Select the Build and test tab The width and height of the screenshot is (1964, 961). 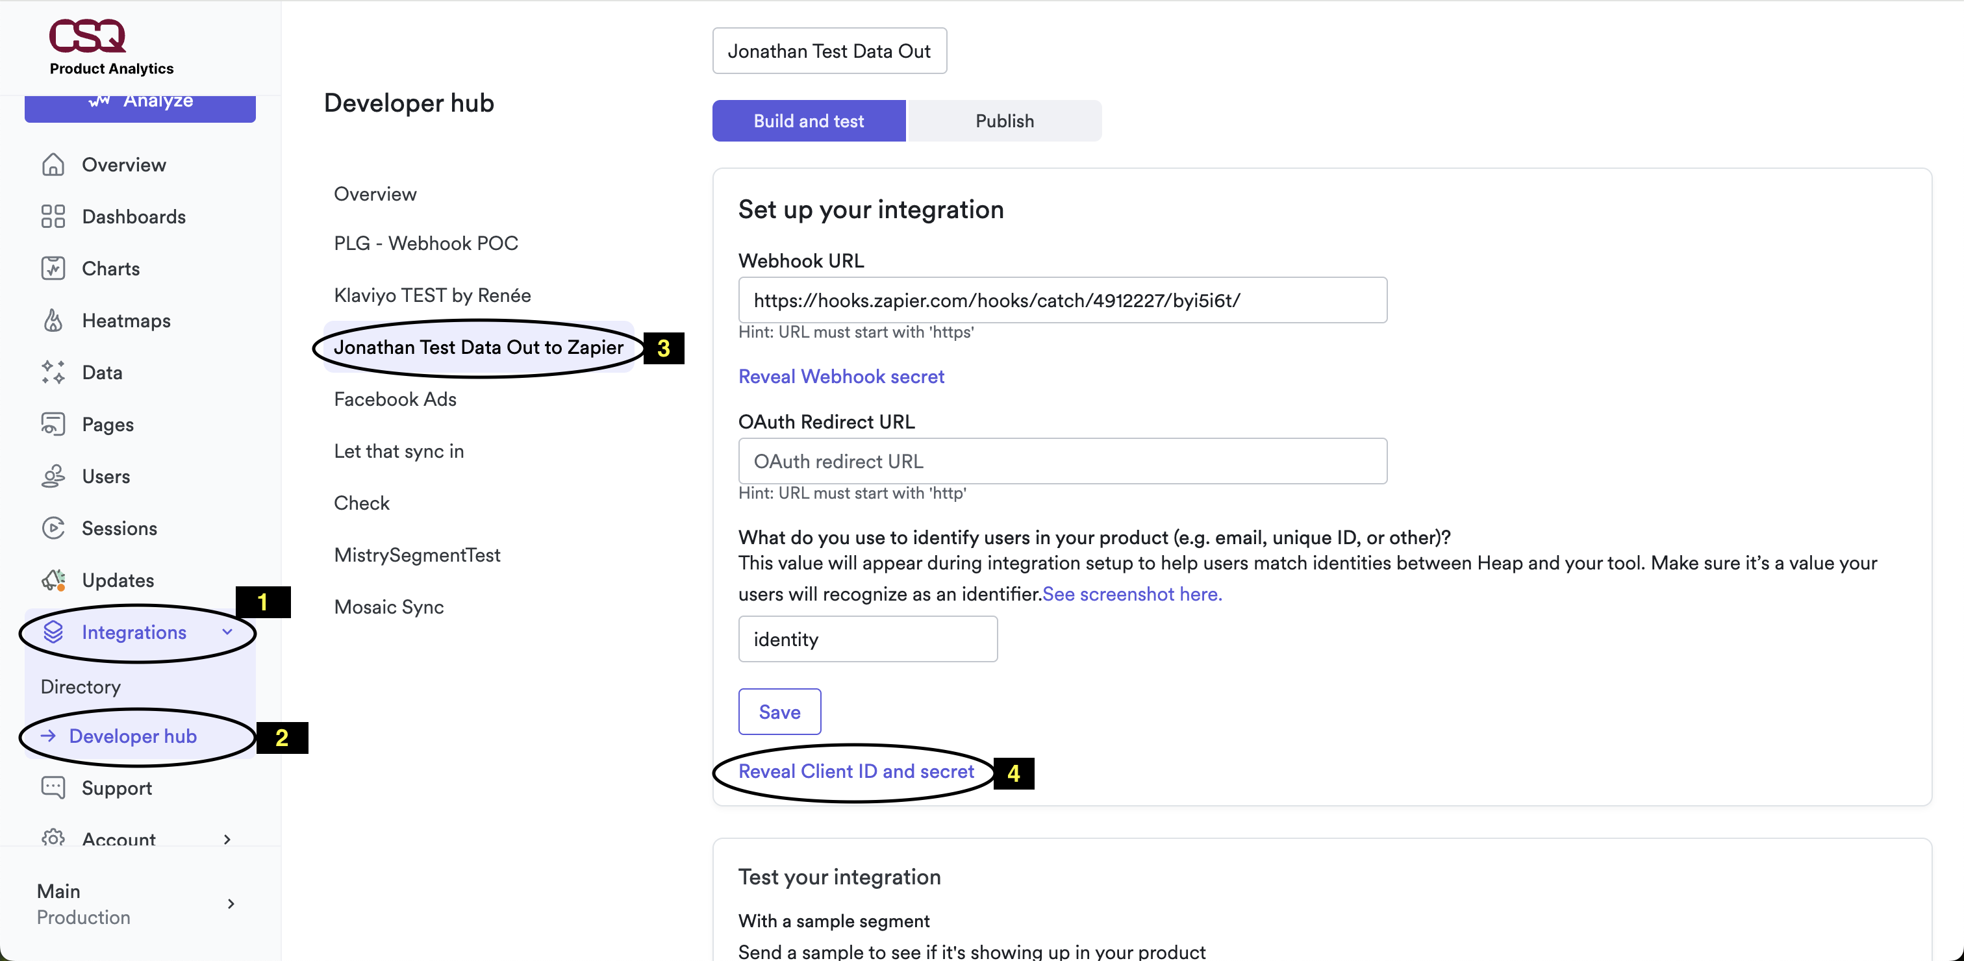point(808,120)
